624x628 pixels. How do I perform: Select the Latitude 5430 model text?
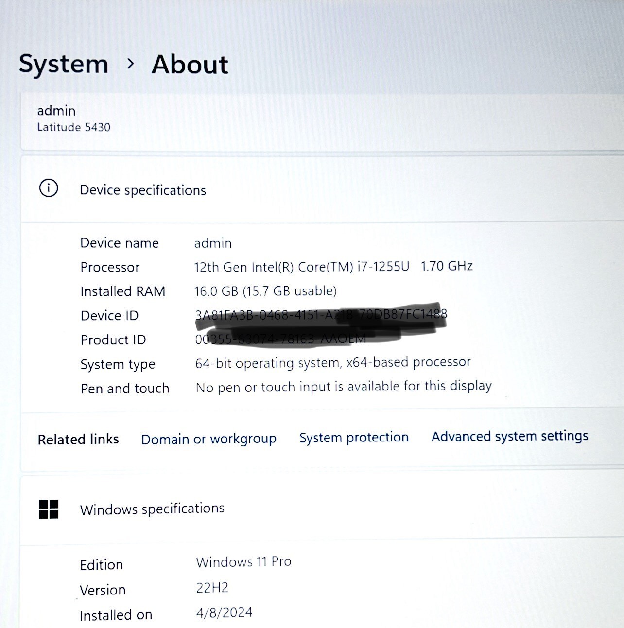(x=74, y=127)
